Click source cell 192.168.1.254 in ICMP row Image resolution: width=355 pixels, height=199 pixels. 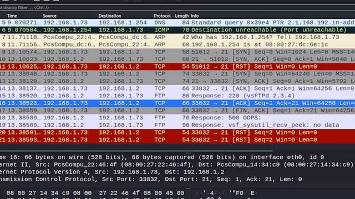(67, 30)
